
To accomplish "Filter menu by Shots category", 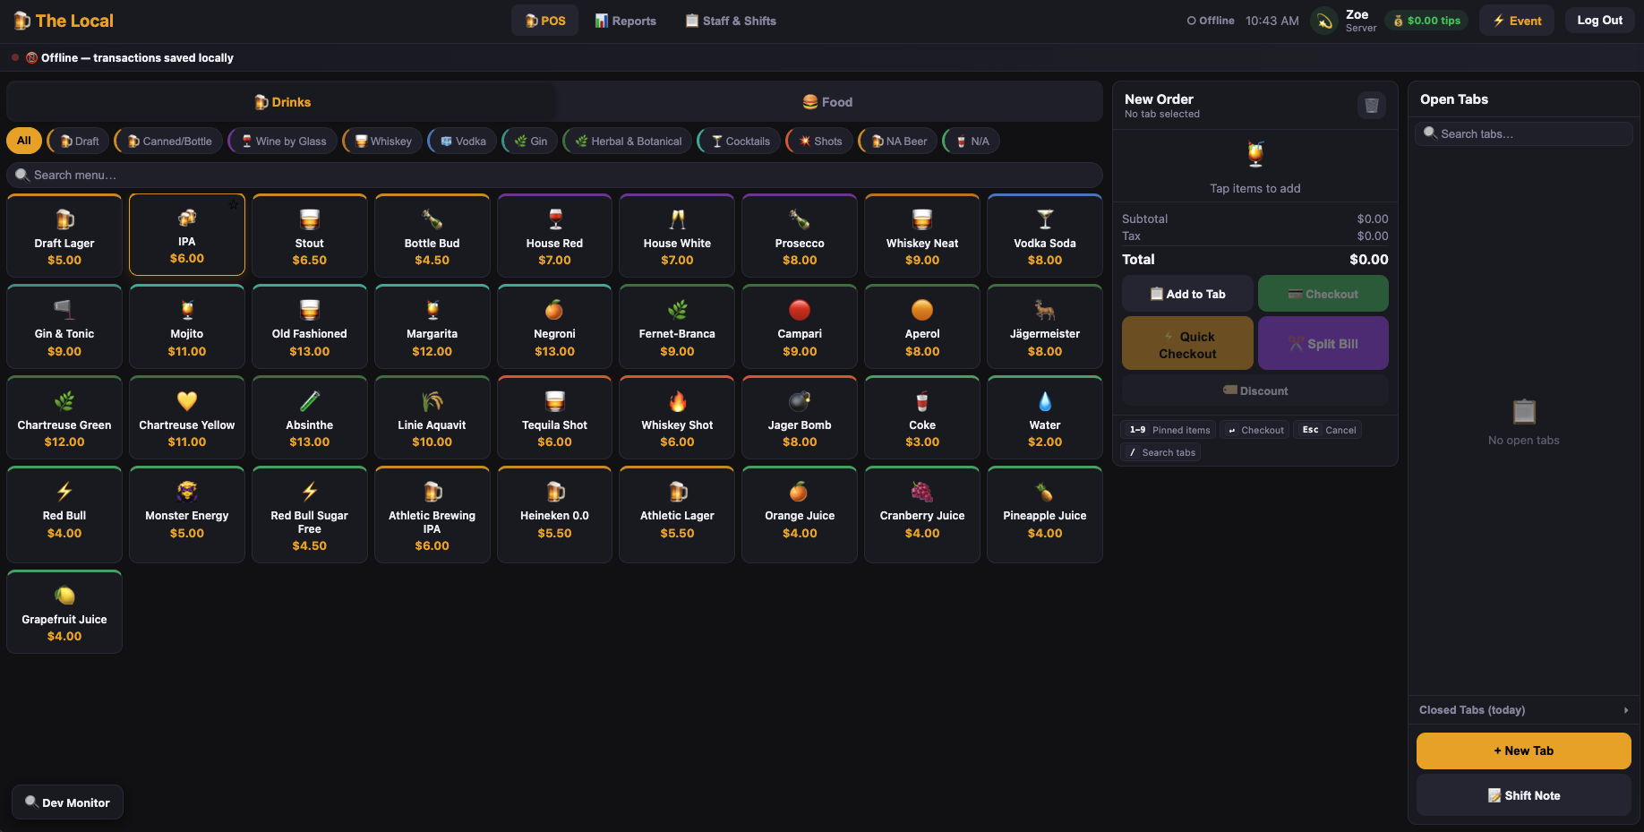I will 819,141.
